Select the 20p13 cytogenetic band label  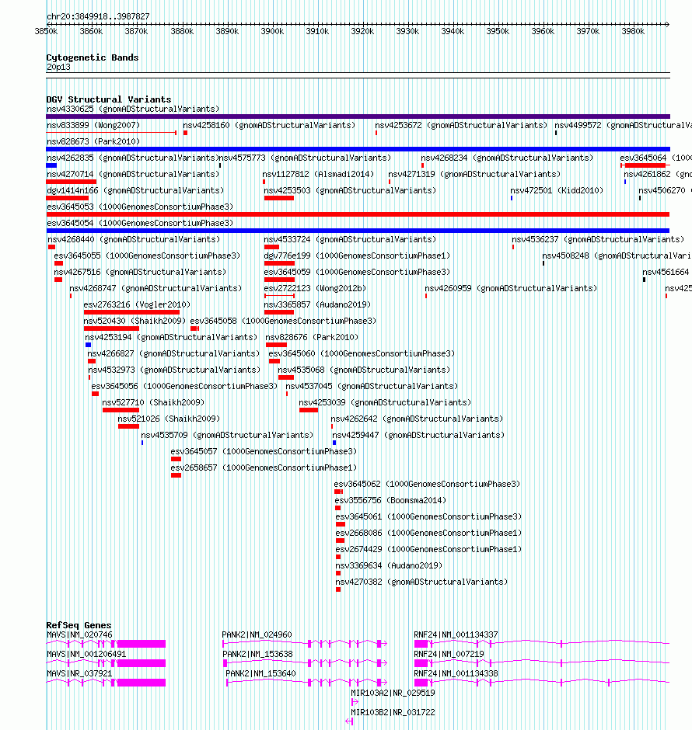[58, 67]
